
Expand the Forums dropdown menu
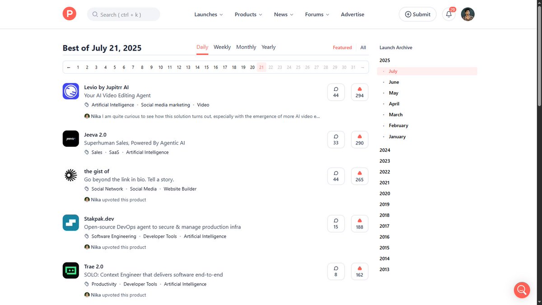317,14
